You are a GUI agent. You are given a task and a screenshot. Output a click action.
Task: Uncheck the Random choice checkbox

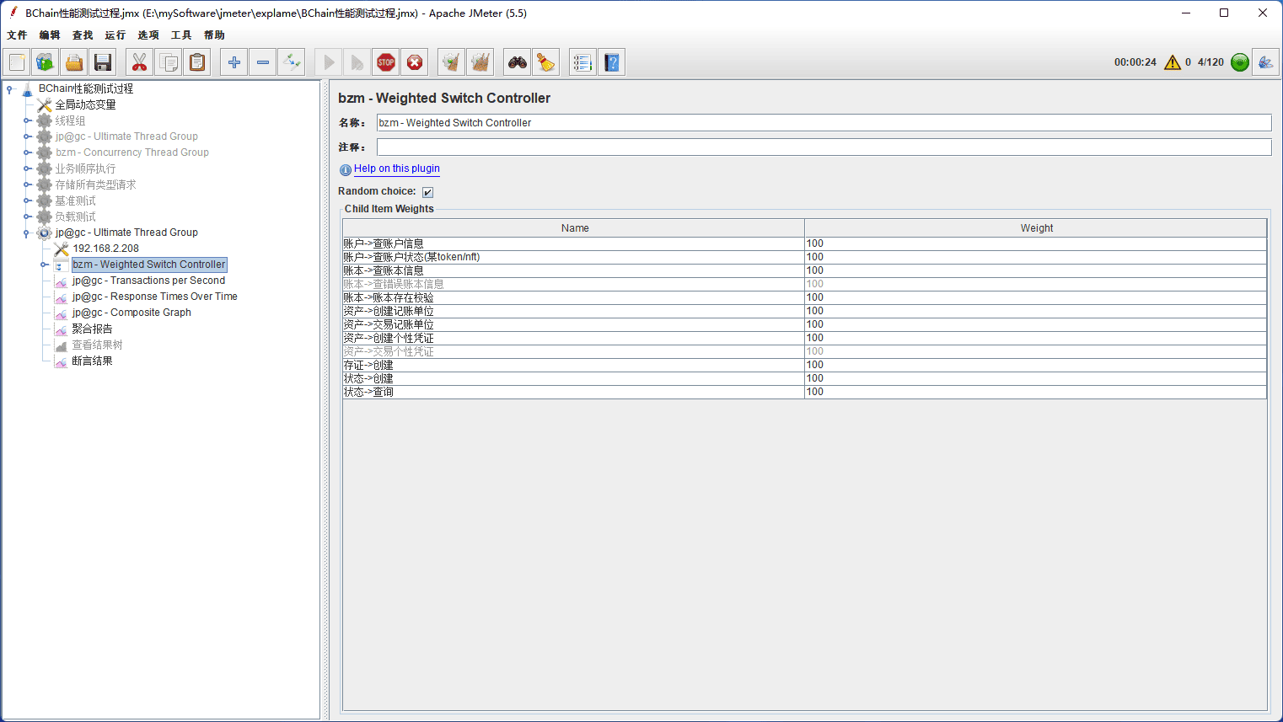tap(427, 192)
